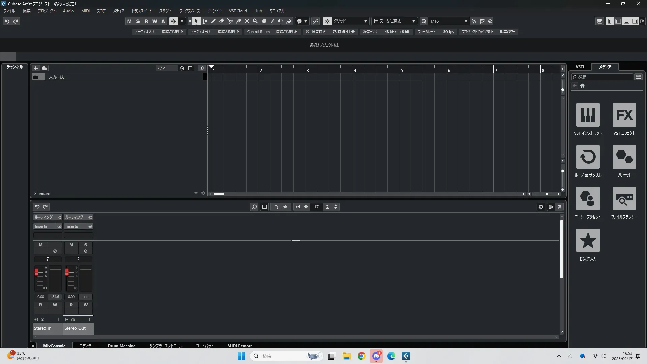
Task: Select the Mute X tool
Action: pyautogui.click(x=247, y=21)
